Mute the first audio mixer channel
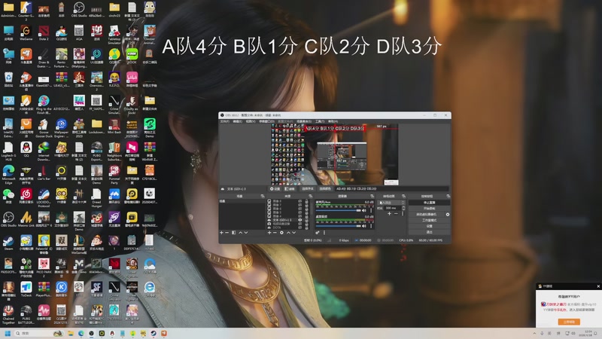 [364, 211]
